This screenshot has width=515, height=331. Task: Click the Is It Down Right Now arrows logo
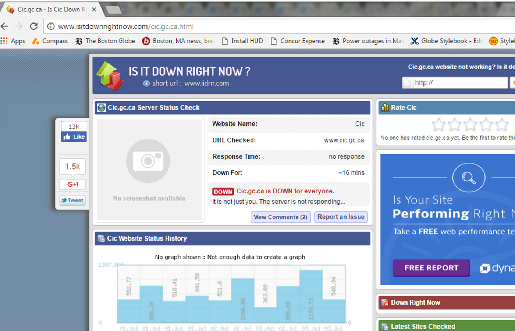pyautogui.click(x=110, y=76)
